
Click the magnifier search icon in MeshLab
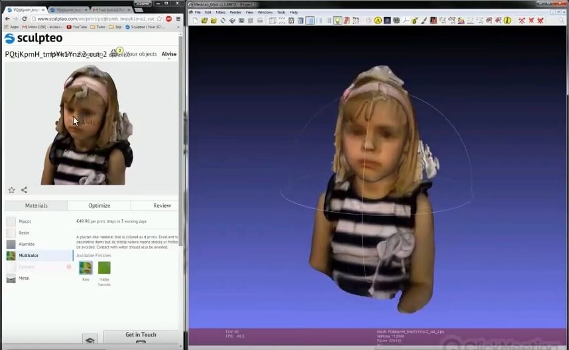561,21
